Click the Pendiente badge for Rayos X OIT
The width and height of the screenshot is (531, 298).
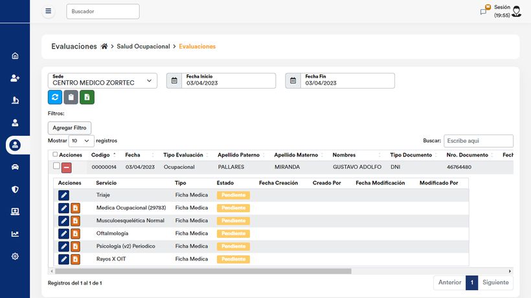(233, 259)
